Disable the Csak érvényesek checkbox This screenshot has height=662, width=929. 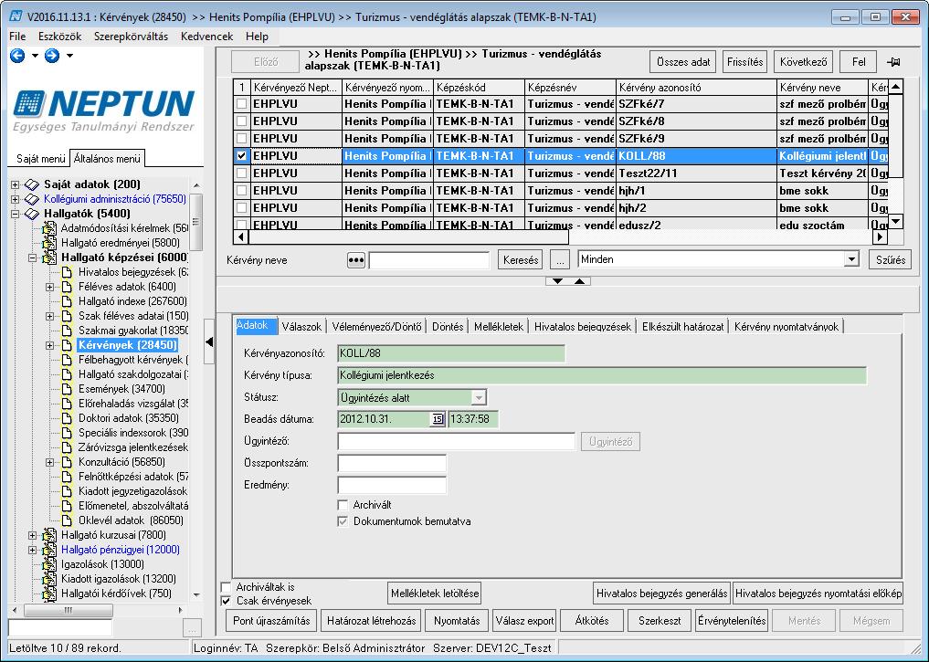point(226,601)
